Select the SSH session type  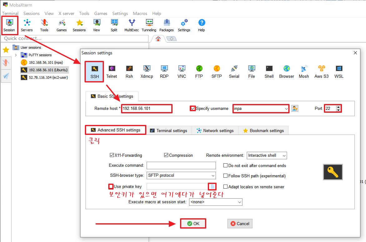(x=95, y=72)
